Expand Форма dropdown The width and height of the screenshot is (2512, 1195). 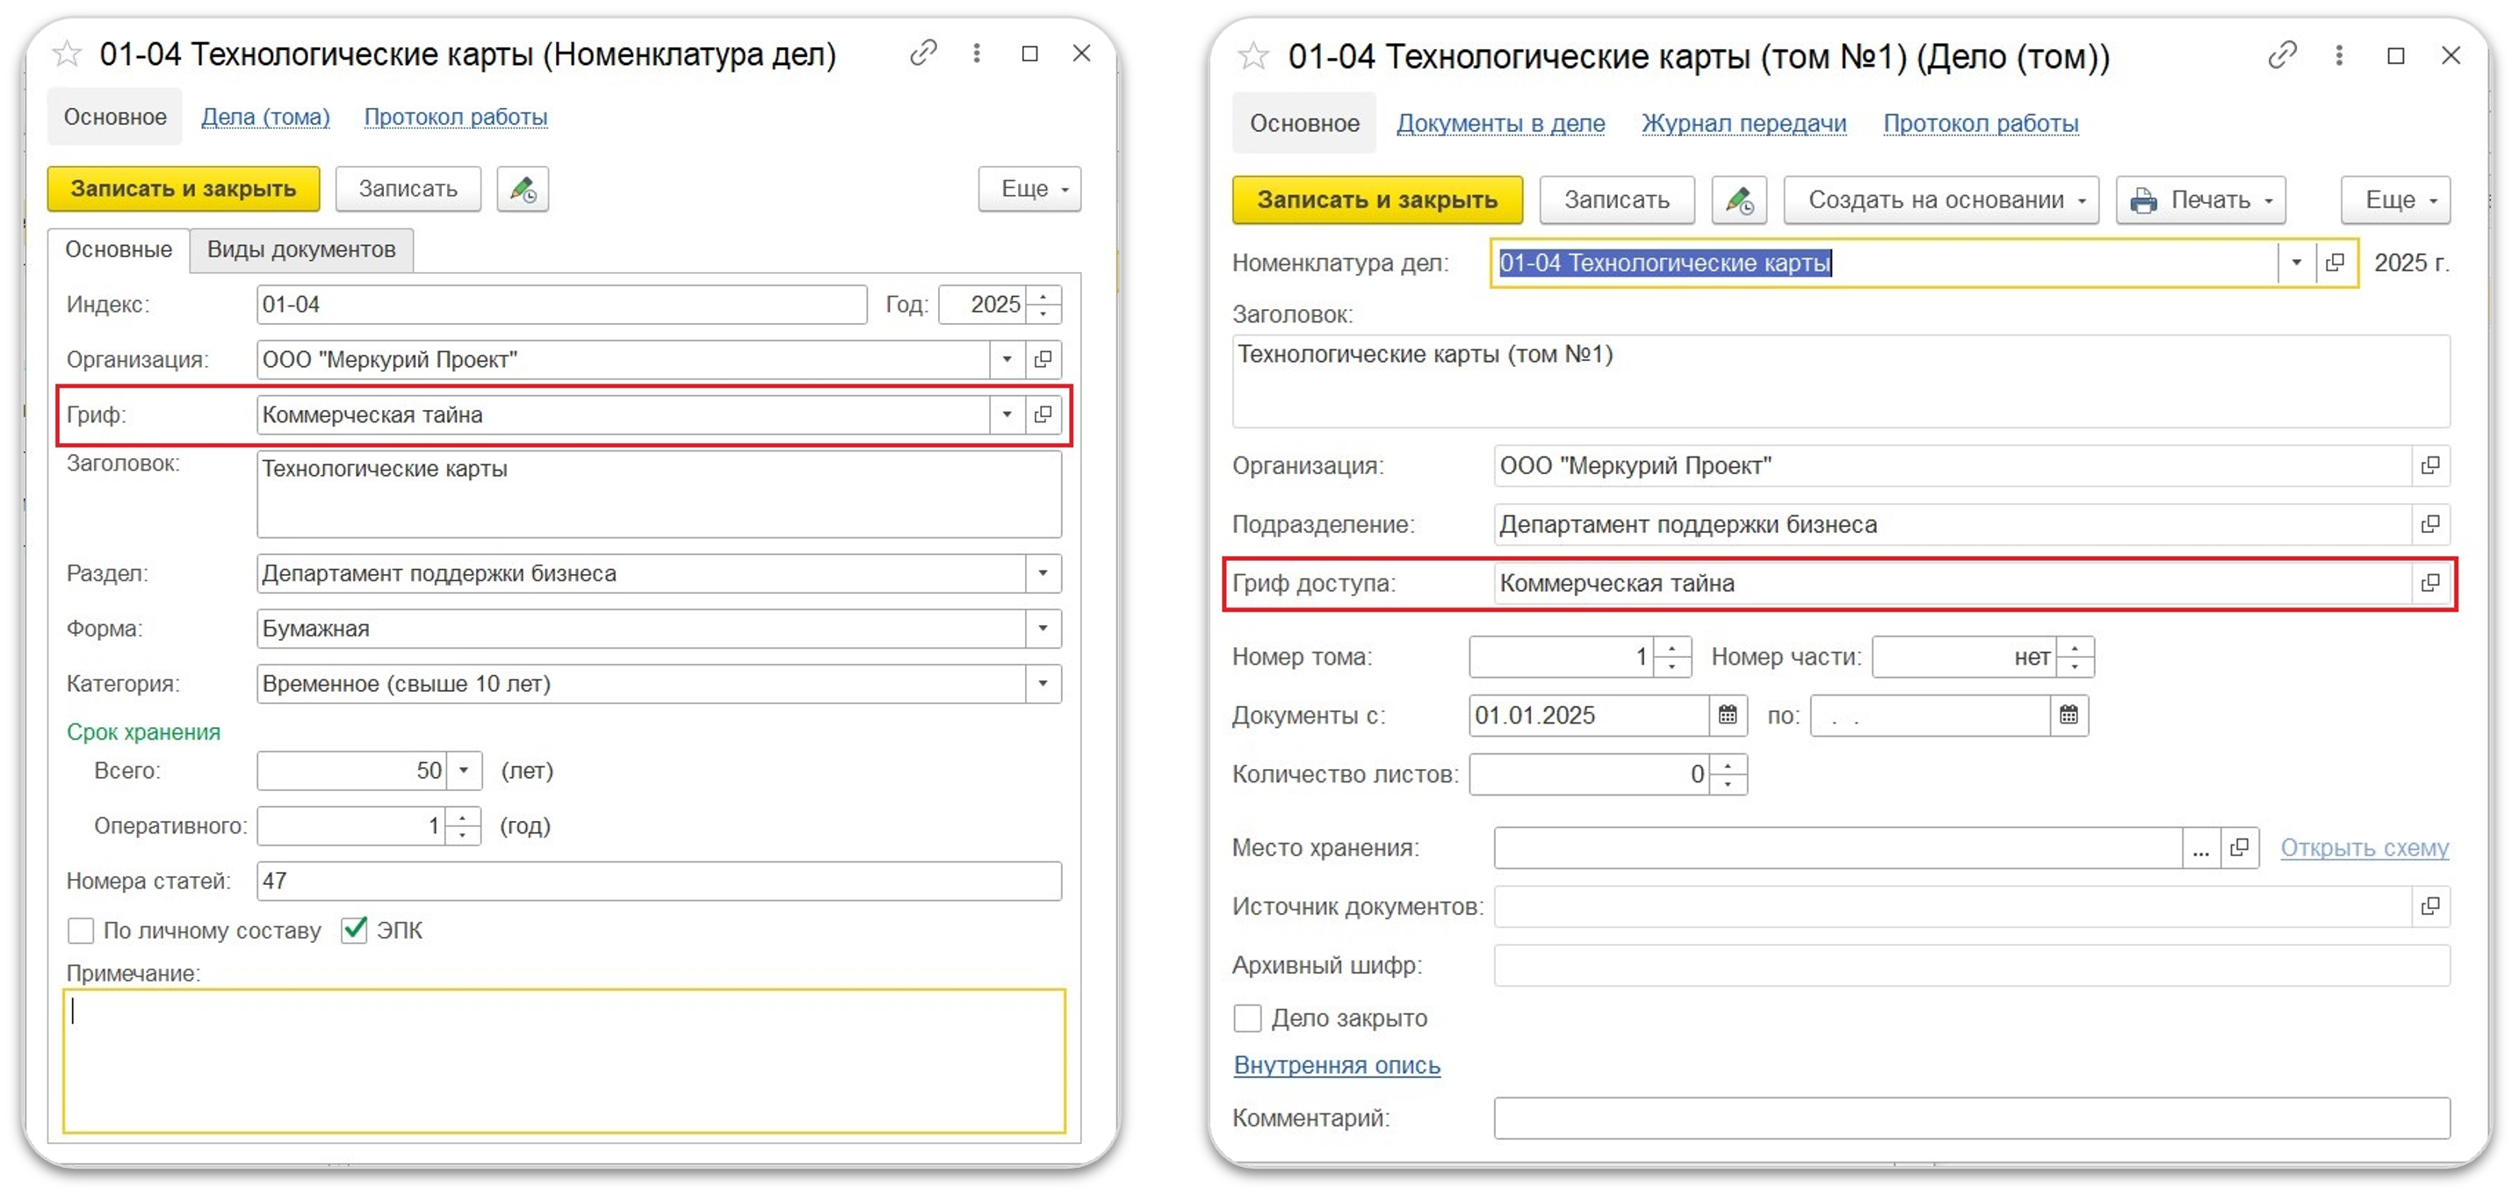(1043, 629)
